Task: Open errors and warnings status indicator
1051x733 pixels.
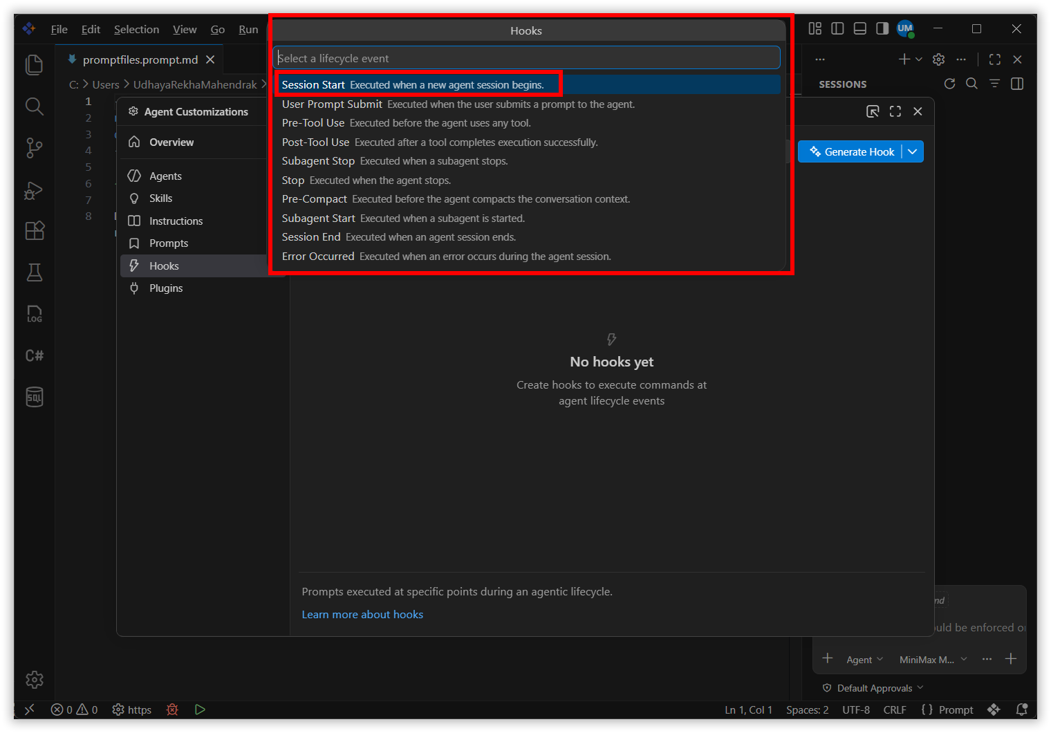Action: coord(74,709)
